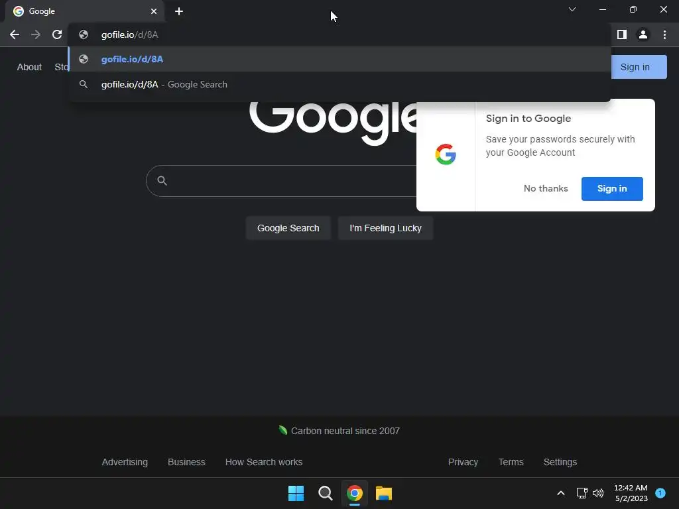This screenshot has height=509, width=679.
Task: Reload the page with the refresh icon
Action: [x=57, y=34]
